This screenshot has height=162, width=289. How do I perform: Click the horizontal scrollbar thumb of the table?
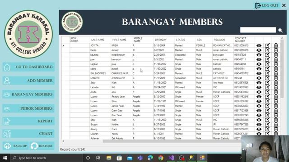coord(172,141)
